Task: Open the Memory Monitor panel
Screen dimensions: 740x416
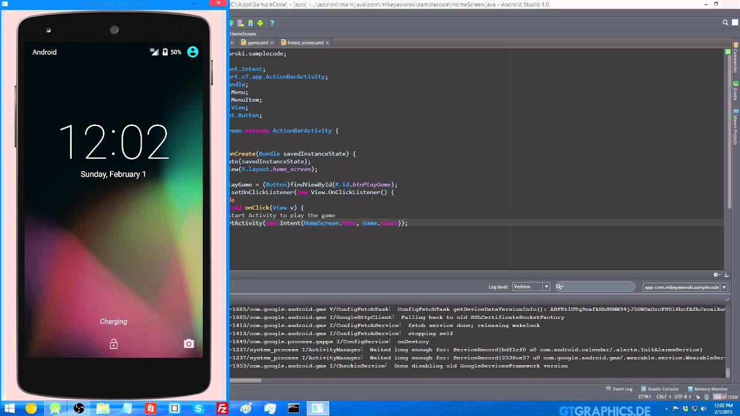Action: tap(707, 389)
